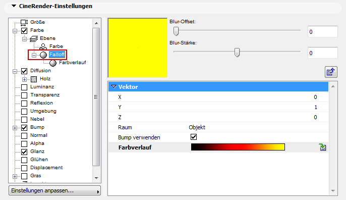Viewport: 346px width, 200px height.
Task: Click the Z vector value 0
Action: [315, 117]
